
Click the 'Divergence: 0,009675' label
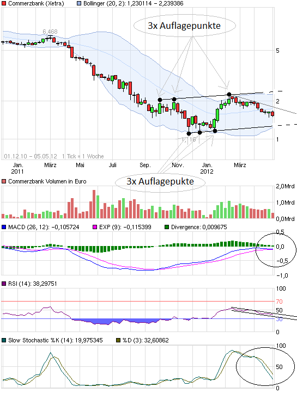click(x=199, y=227)
